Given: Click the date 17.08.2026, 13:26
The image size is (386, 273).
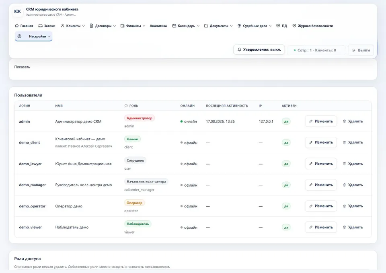Looking at the screenshot, I should tap(220, 121).
